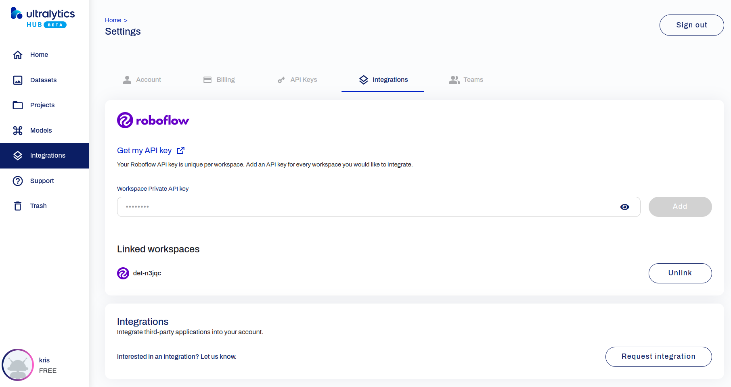This screenshot has height=387, width=731.
Task: Click the Datasets image icon
Action: click(x=18, y=80)
